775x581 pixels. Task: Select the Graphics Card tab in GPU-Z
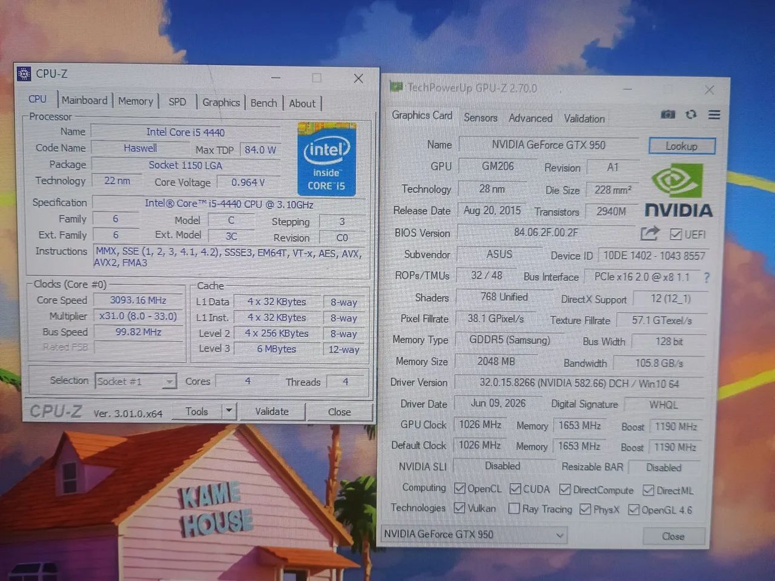tap(422, 115)
